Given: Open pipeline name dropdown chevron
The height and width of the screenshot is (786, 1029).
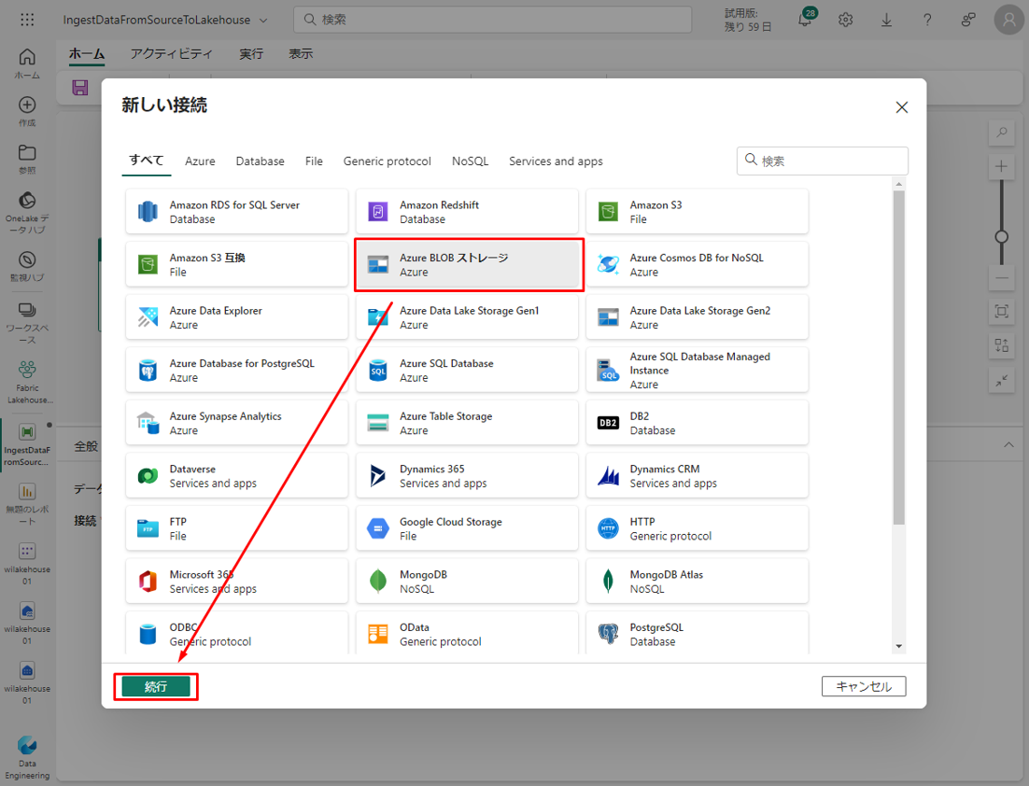Looking at the screenshot, I should click(263, 21).
